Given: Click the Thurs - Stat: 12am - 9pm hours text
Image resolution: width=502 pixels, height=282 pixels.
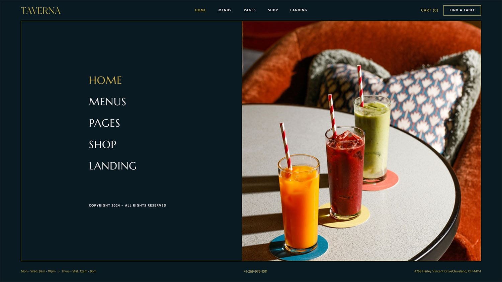Looking at the screenshot, I should pyautogui.click(x=79, y=271).
